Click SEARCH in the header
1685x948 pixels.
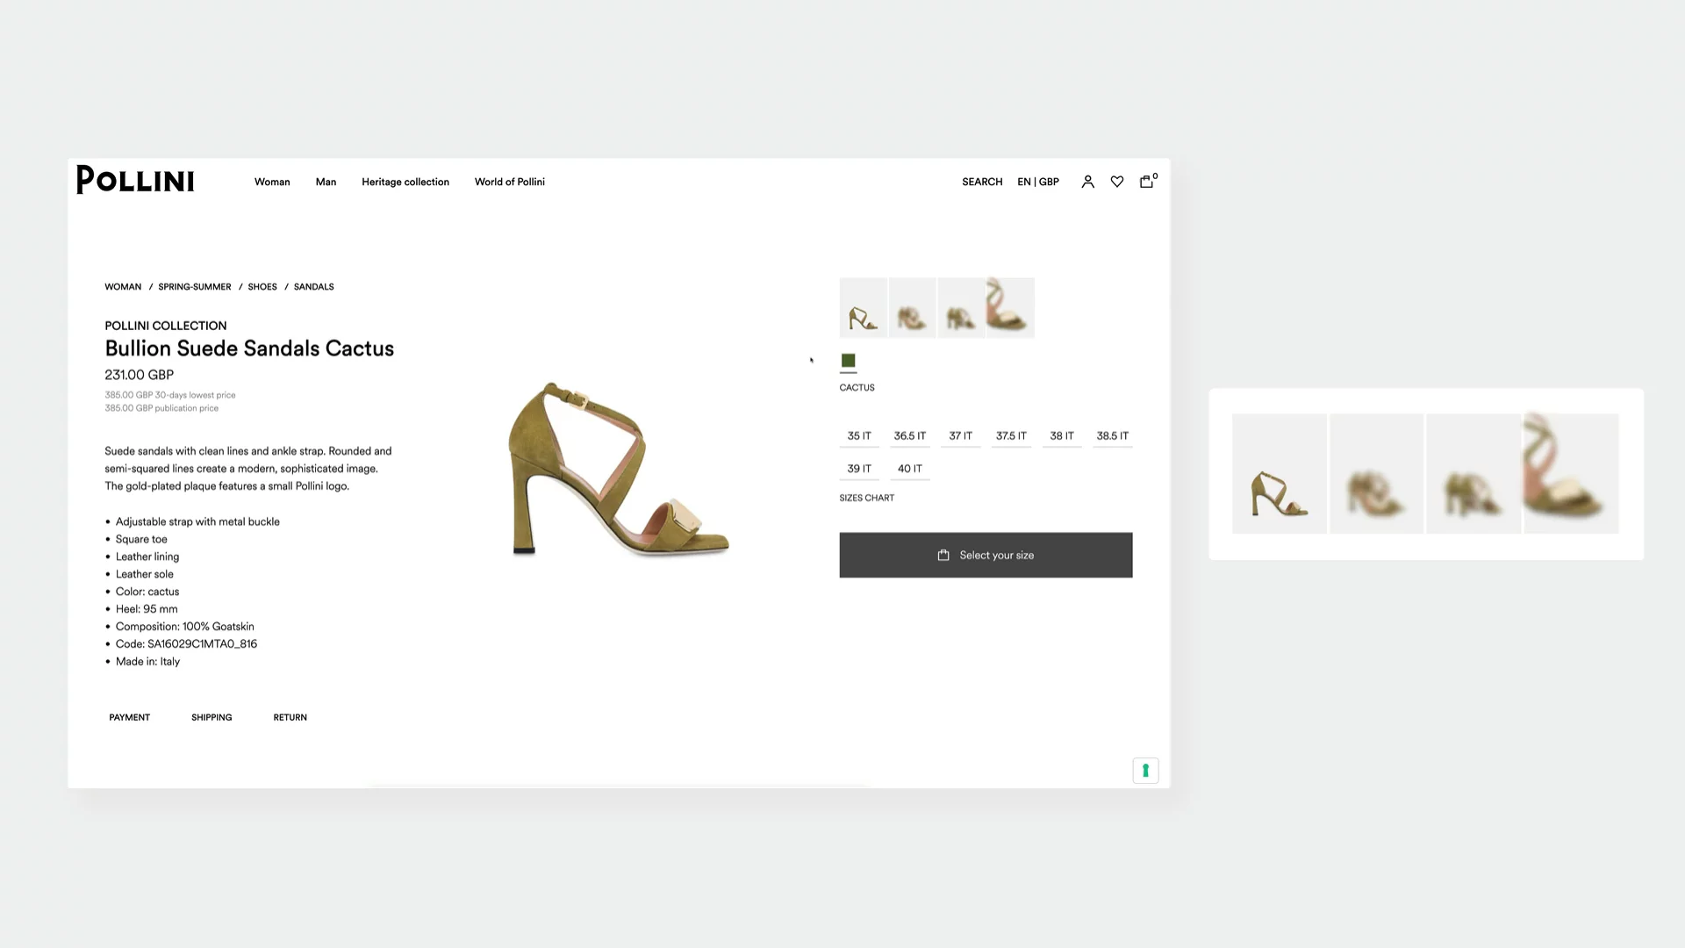point(982,182)
